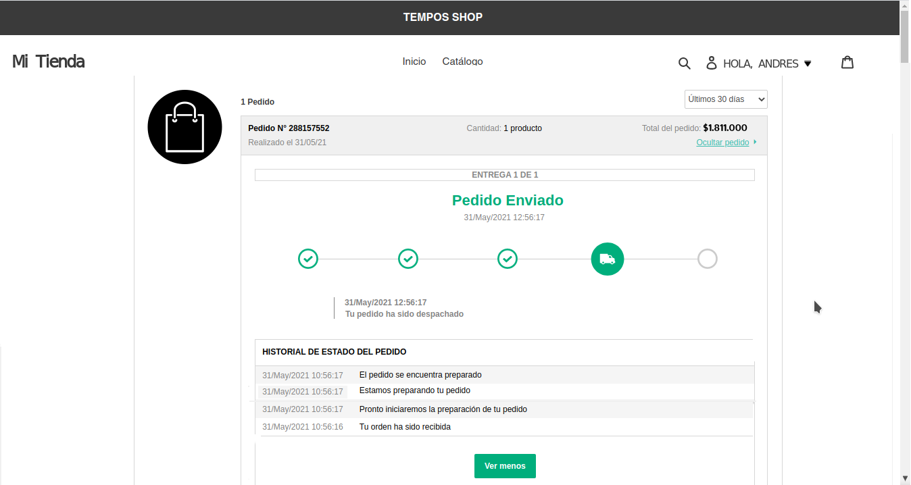Screen dimensions: 911x485
Task: Open the Catálogo menu item
Action: pyautogui.click(x=462, y=61)
